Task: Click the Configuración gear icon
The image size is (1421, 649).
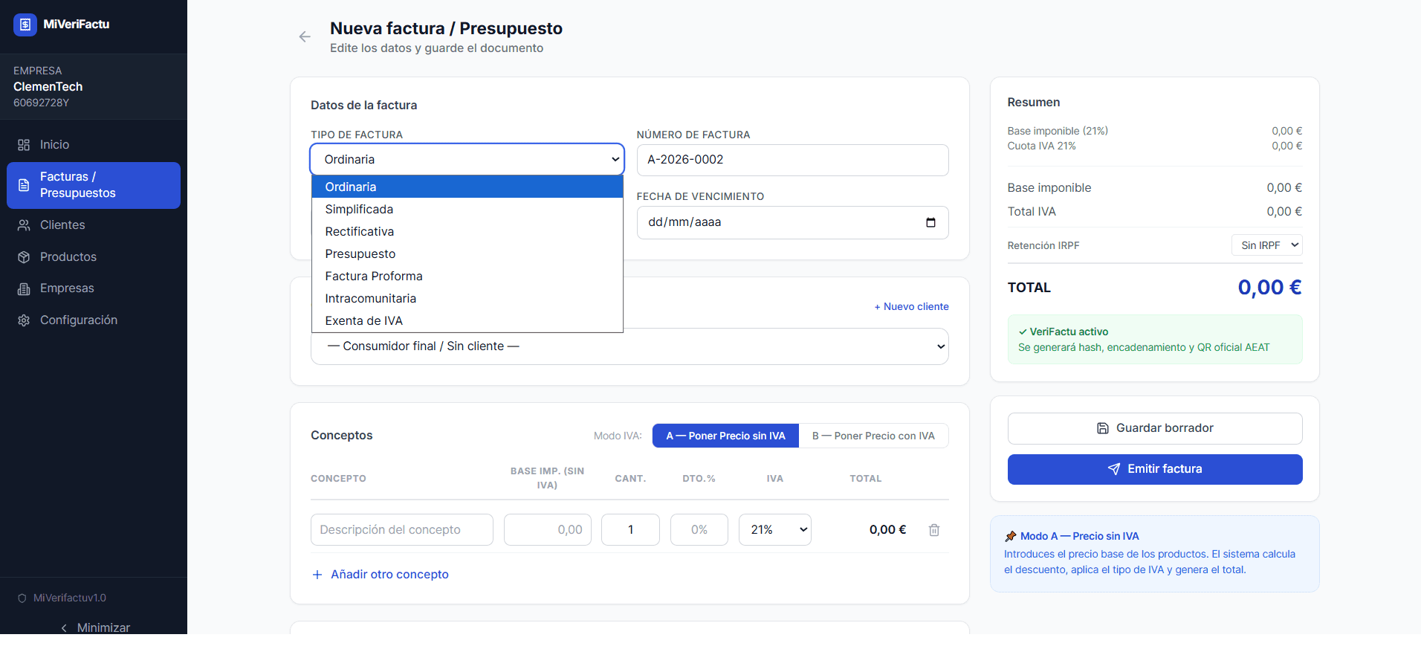Action: click(24, 320)
